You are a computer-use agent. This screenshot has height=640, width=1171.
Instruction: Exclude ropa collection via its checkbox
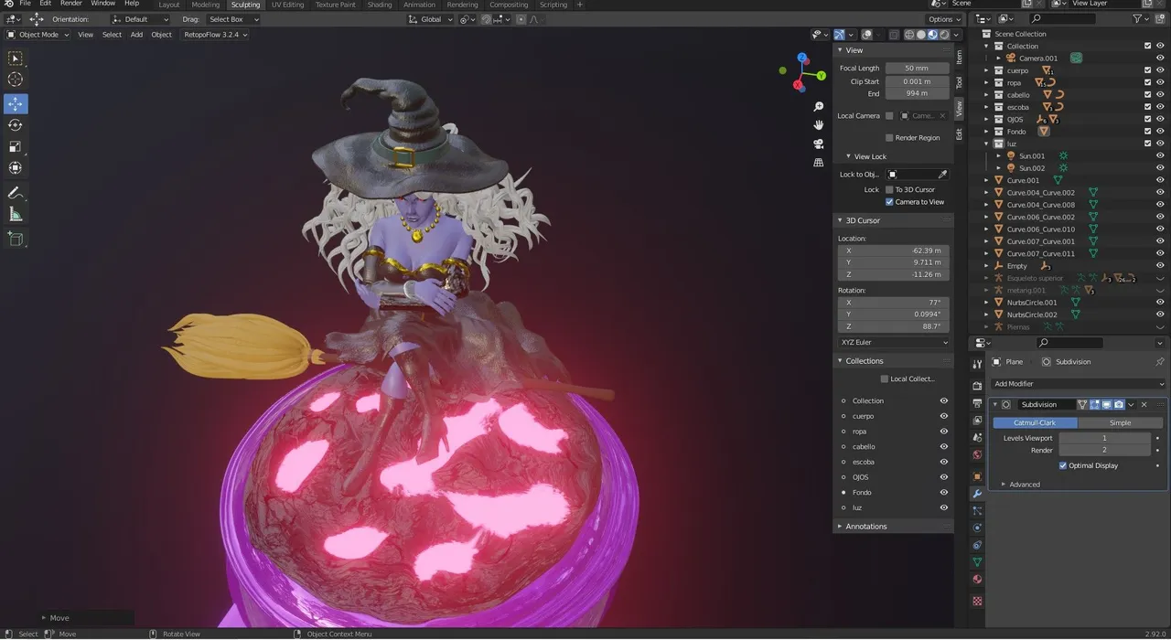pos(1147,82)
